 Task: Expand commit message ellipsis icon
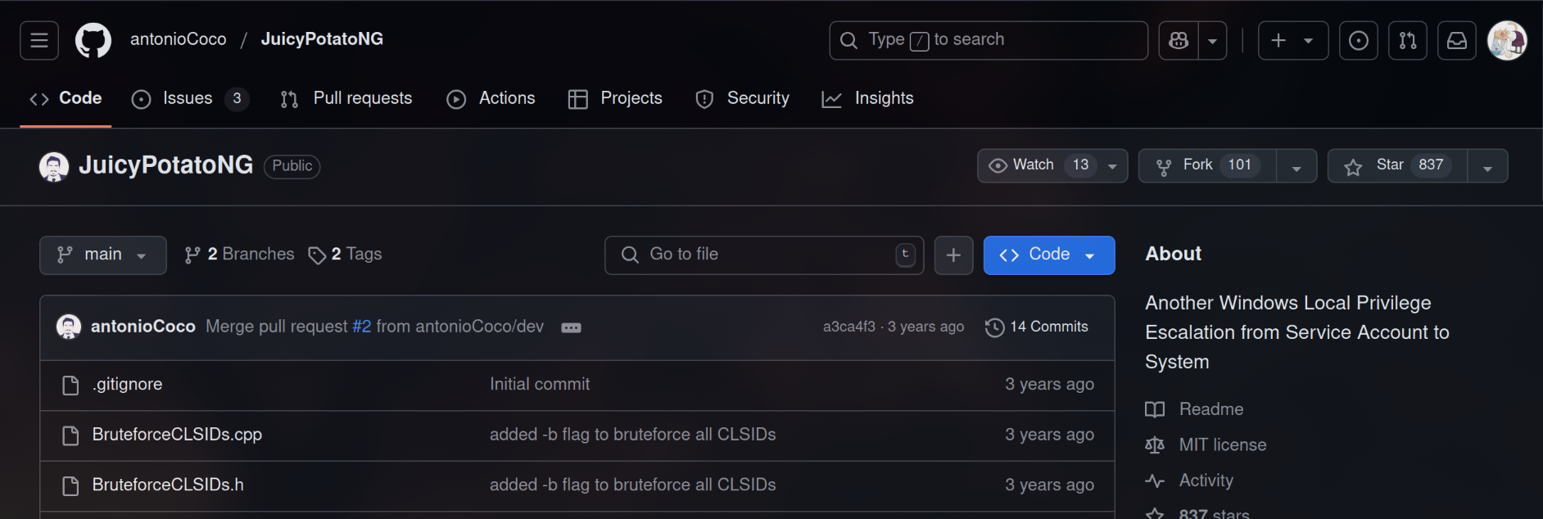(571, 327)
